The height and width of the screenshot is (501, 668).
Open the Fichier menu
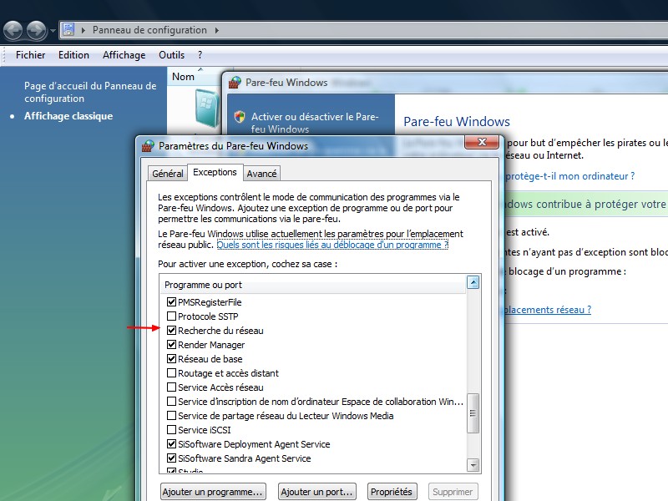(30, 55)
